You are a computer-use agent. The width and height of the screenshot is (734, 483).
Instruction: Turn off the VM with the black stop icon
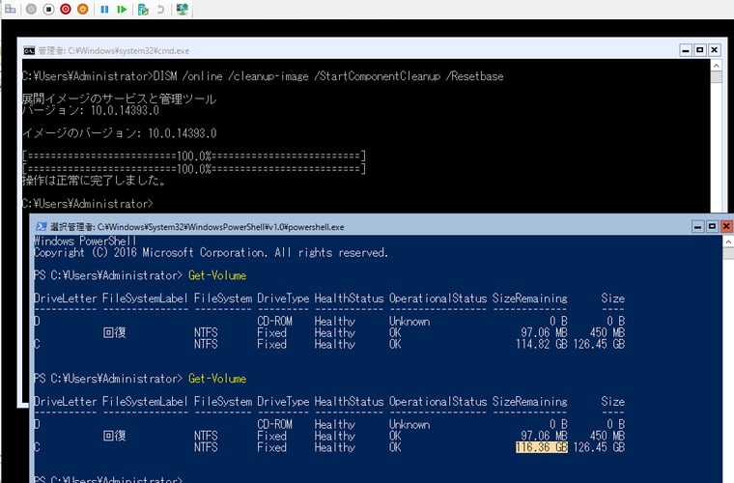(48, 9)
